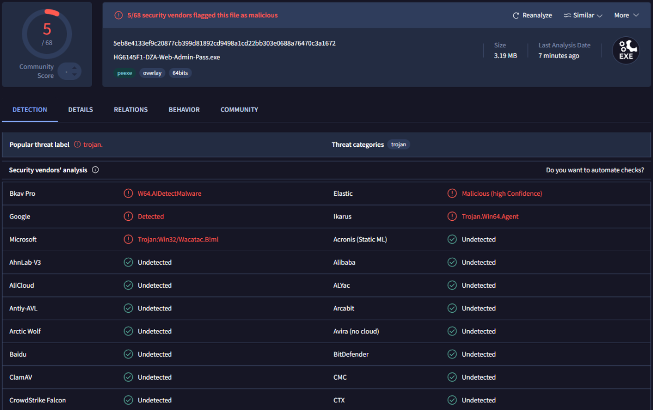Viewport: 653px width, 410px height.
Task: Upvote the community score with up arrow
Action: tap(75, 67)
